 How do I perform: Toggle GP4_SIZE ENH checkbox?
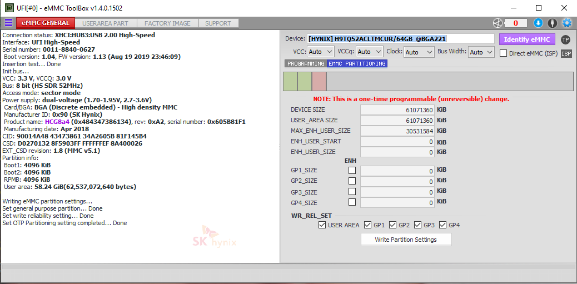pos(352,202)
